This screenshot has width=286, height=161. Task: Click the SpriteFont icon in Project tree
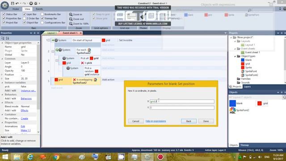coord(243,71)
